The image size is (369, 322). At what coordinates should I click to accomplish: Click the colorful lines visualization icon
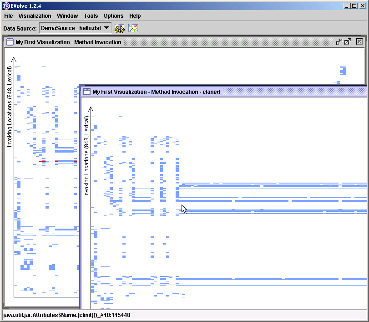pos(133,28)
